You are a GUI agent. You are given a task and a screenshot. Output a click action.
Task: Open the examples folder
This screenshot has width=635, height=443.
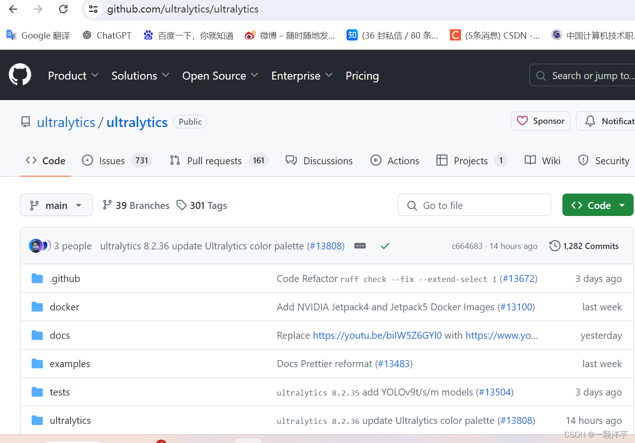click(70, 363)
